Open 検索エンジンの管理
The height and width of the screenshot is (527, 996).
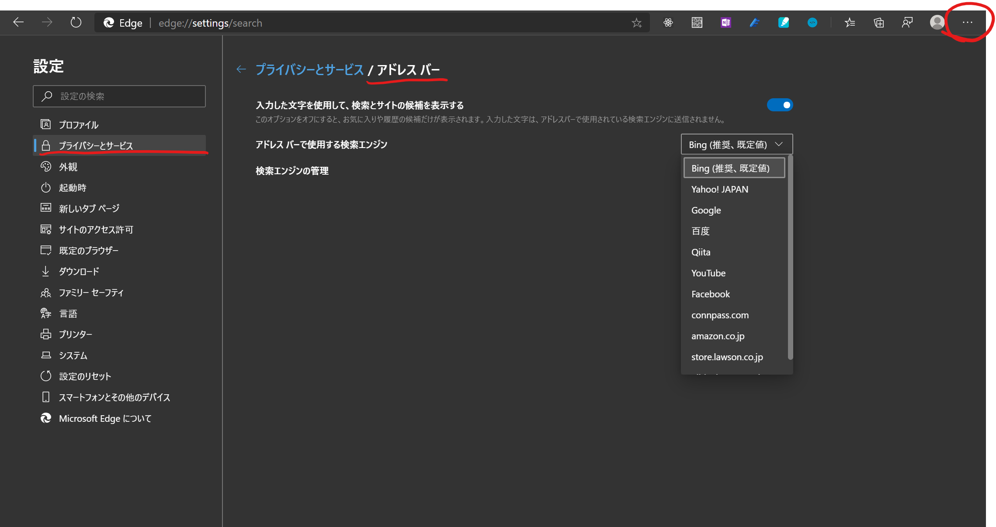point(292,171)
